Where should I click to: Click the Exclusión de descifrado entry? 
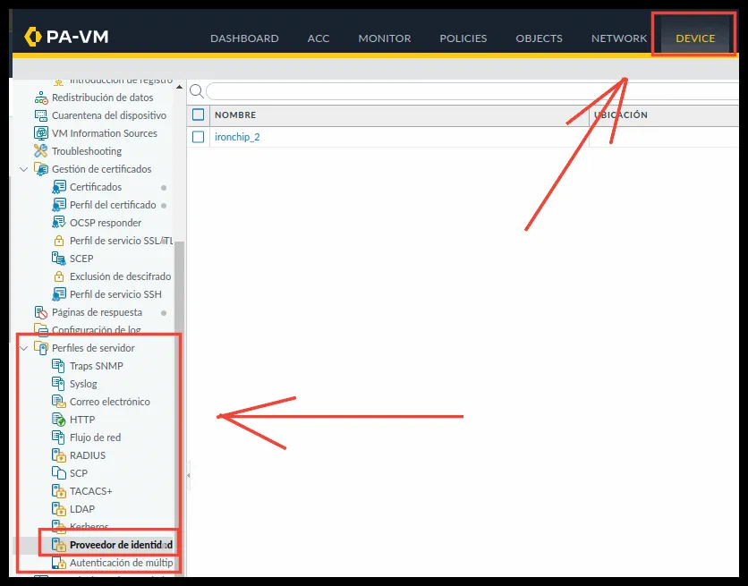click(120, 276)
